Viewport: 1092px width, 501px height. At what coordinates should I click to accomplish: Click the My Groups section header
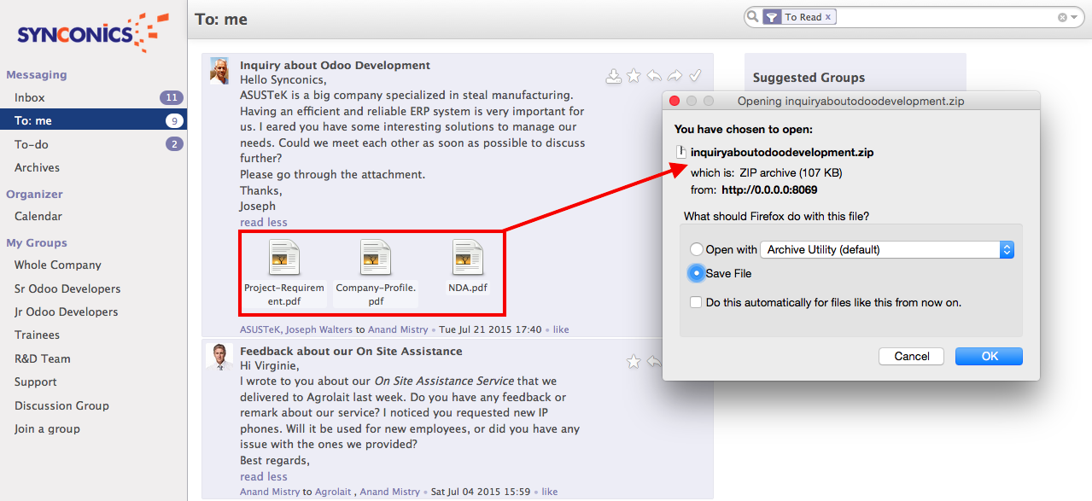37,242
